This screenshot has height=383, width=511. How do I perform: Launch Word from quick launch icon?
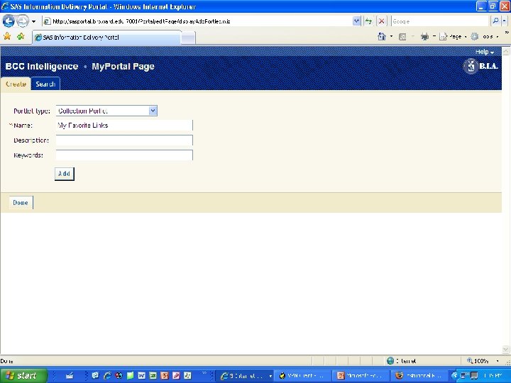[x=141, y=376]
